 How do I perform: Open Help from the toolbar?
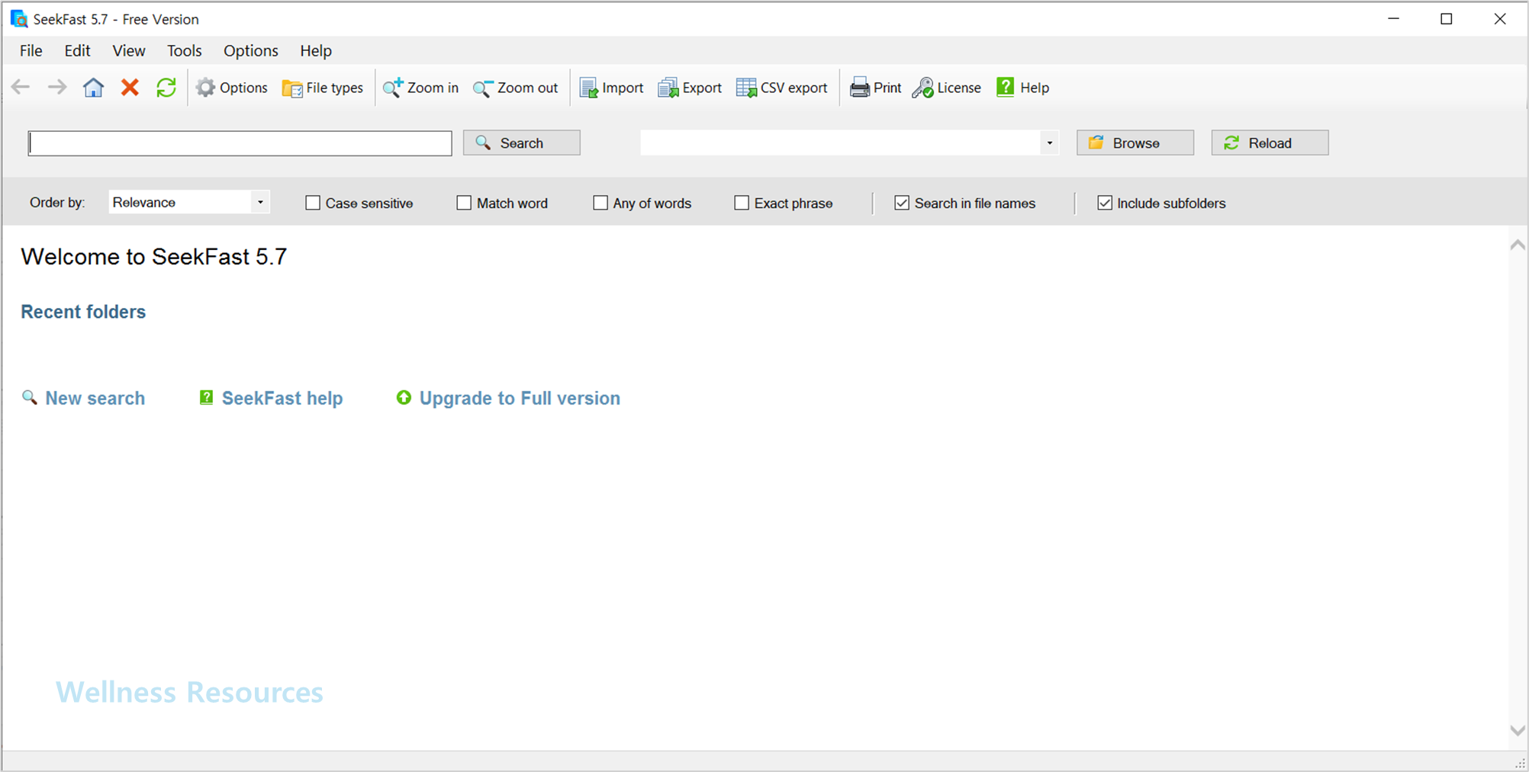point(1022,88)
